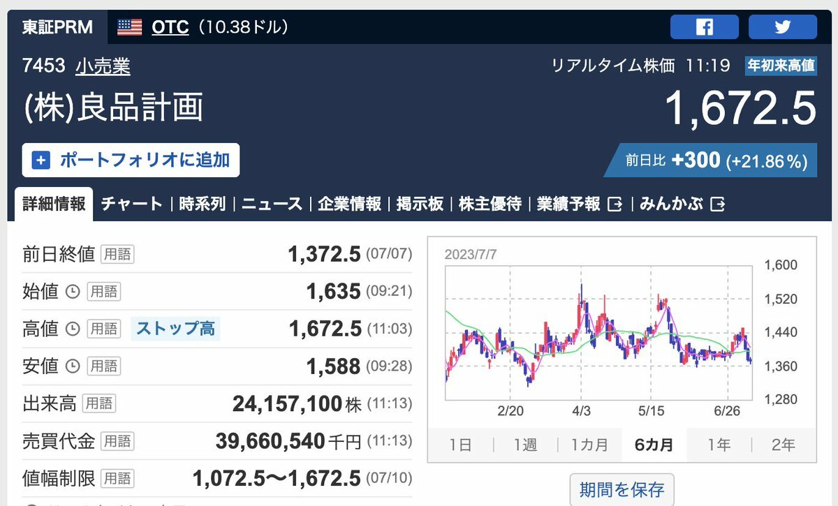Open the ニュース tab
The image size is (838, 506).
click(x=272, y=204)
